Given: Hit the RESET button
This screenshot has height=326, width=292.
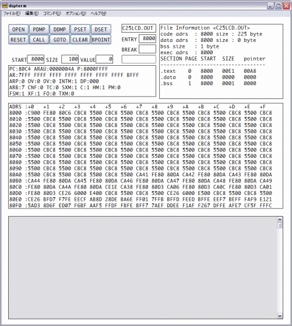Looking at the screenshot, I should 18,40.
